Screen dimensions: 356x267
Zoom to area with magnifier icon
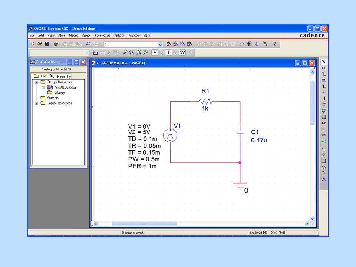[182, 44]
